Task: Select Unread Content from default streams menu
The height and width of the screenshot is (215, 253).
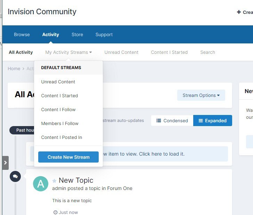Action: tap(58, 82)
